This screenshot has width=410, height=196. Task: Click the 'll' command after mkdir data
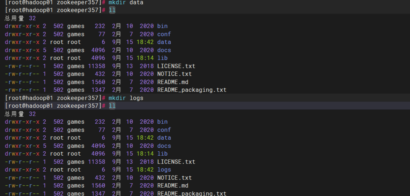112,10
